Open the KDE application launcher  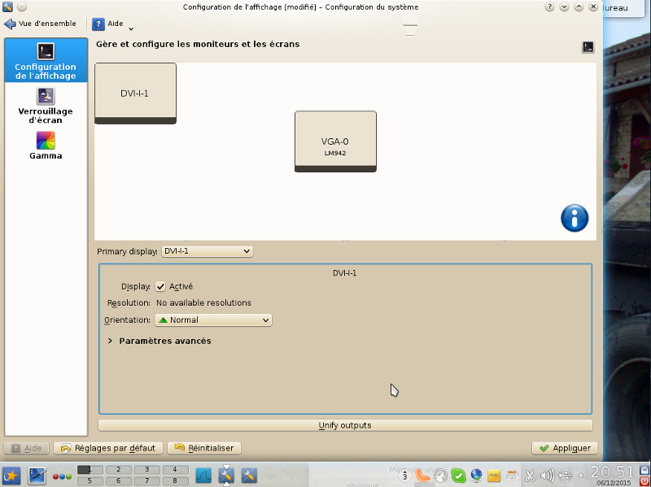tap(12, 476)
